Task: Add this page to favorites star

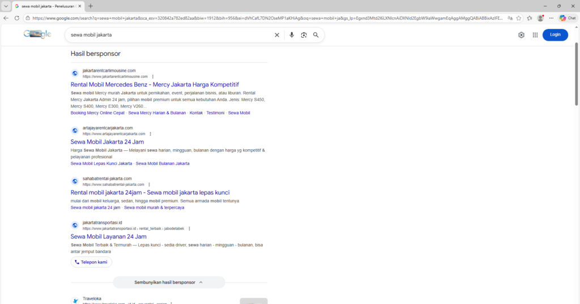Action: coord(519,18)
